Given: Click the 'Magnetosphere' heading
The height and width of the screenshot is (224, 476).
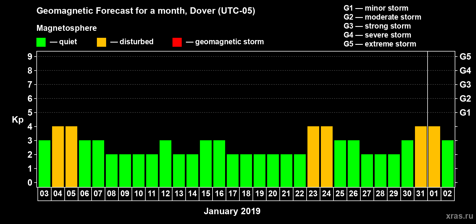Looking at the screenshot, I should (67, 28).
